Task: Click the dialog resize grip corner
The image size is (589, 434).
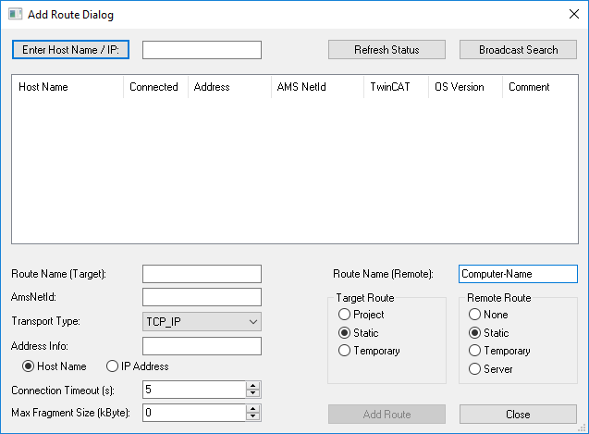Action: point(583,428)
